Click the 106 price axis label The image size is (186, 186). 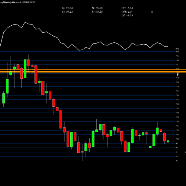[x=177, y=135]
